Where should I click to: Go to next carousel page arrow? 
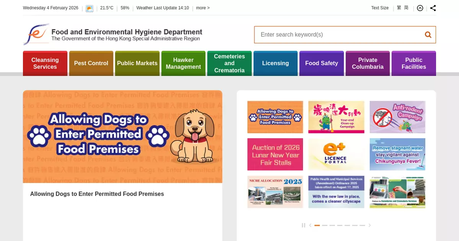pyautogui.click(x=369, y=225)
